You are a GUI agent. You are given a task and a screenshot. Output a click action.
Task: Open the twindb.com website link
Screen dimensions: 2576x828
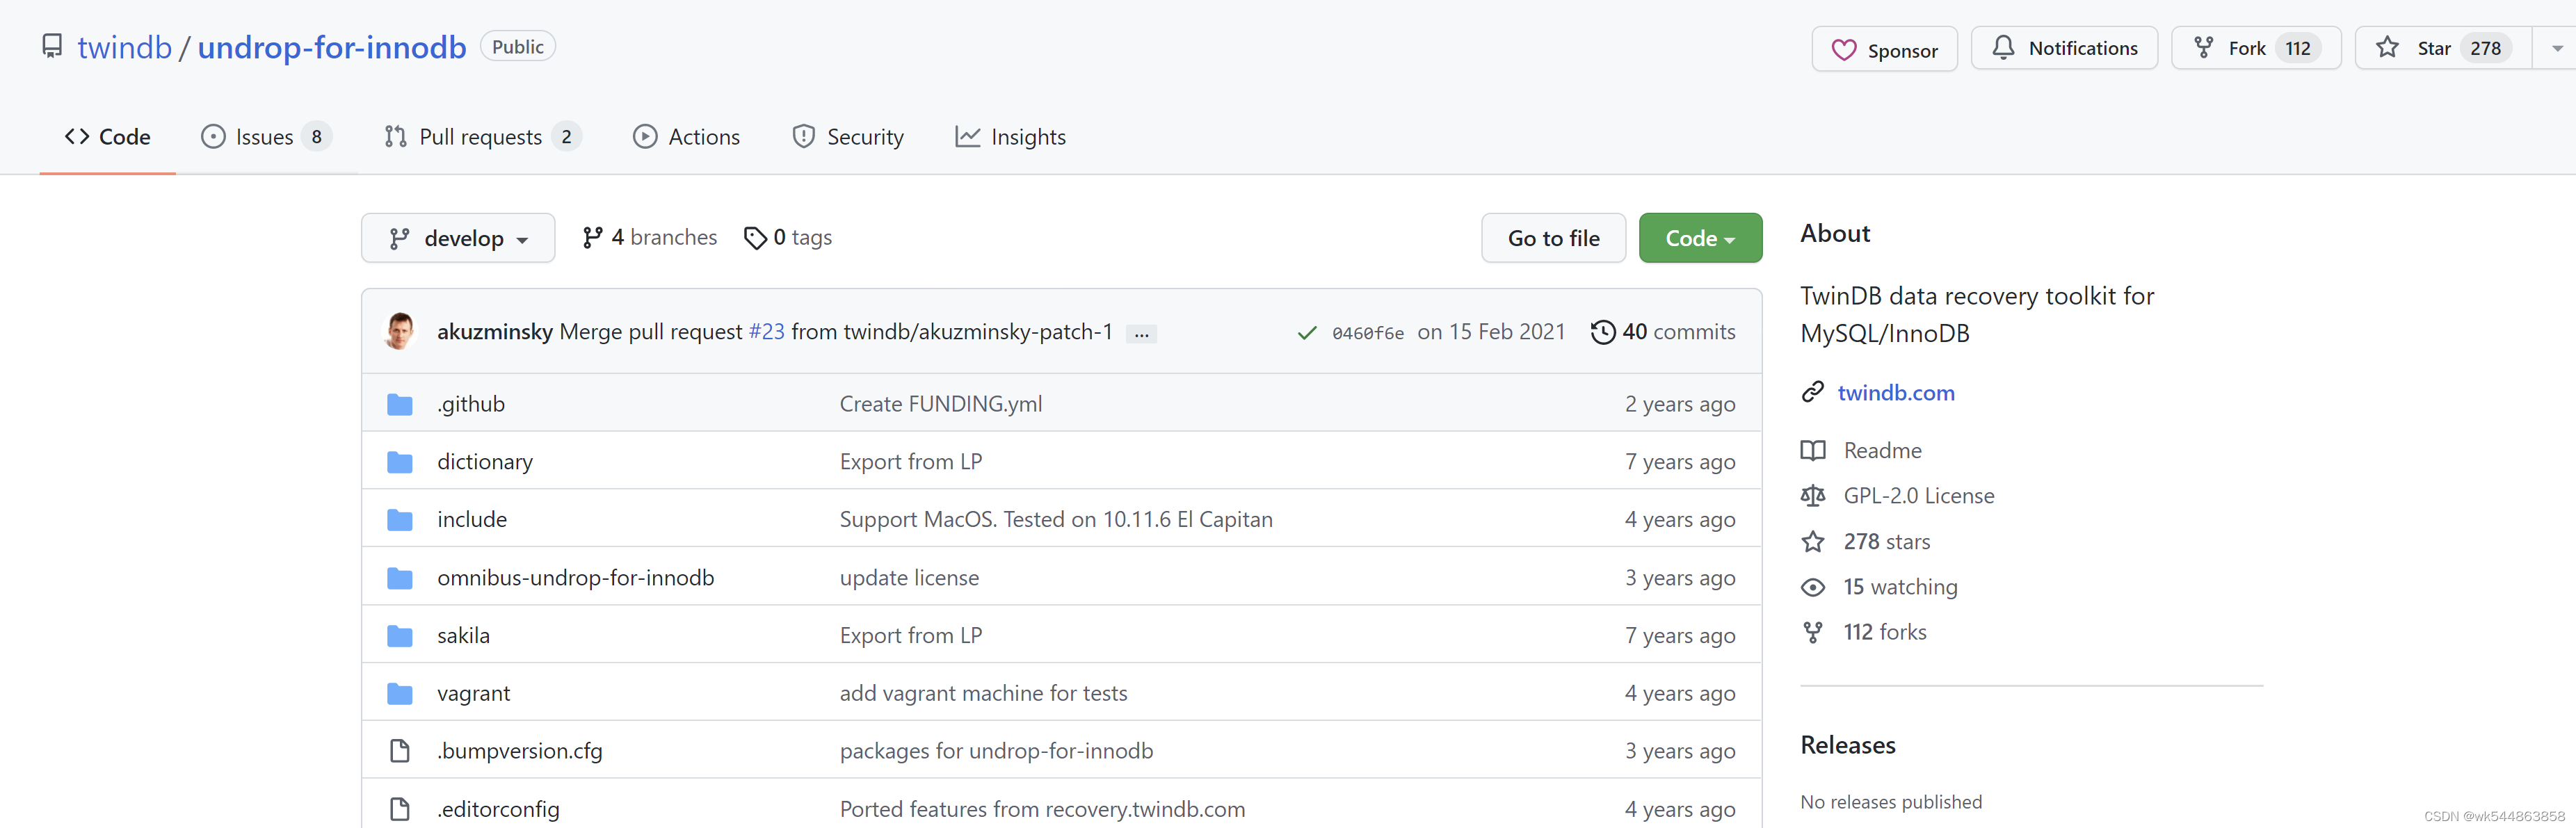click(1895, 393)
